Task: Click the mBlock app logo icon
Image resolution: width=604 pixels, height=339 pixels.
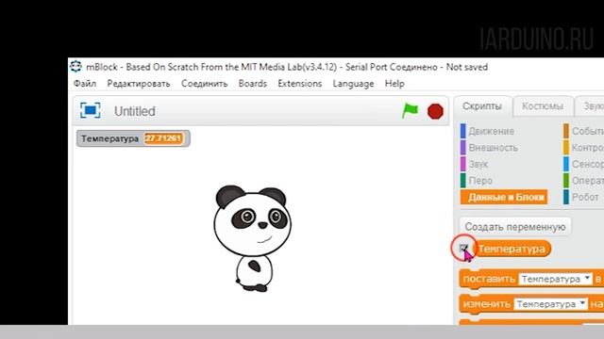Action: click(75, 67)
